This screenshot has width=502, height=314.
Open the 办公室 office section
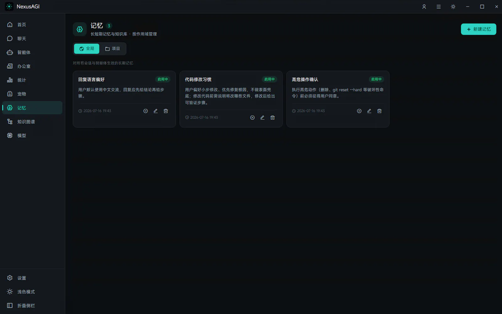pyautogui.click(x=32, y=66)
